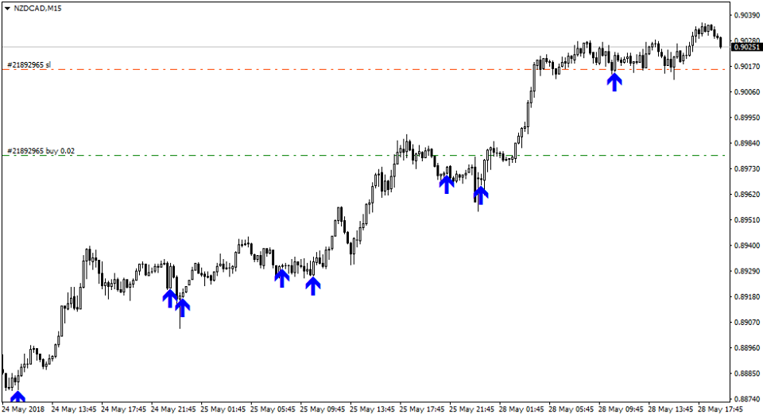Click the blue arrow just left of 25 May 05:45

(282, 277)
